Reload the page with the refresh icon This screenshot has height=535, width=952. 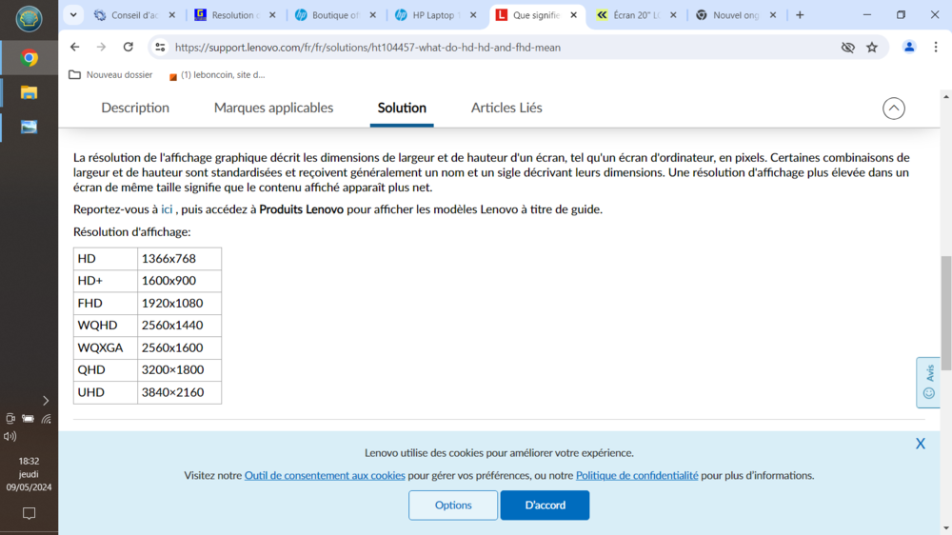click(129, 48)
